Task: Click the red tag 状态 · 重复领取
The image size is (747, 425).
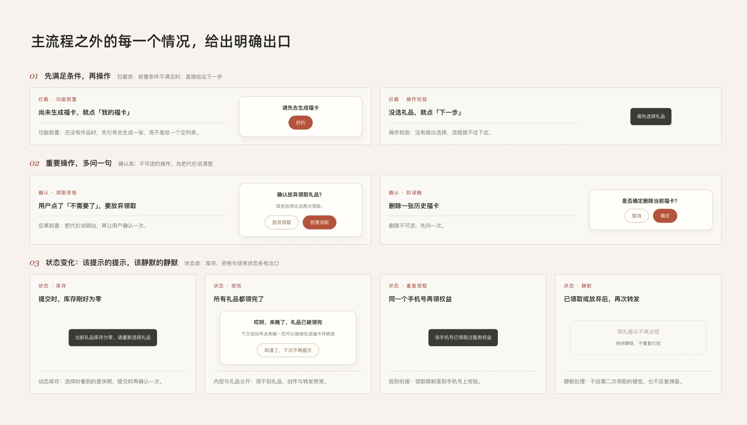Action: (x=408, y=286)
